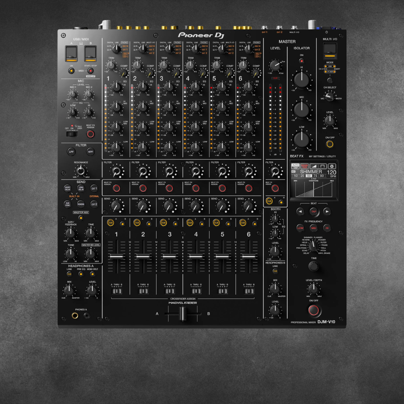Screen dimensions: 404x404
Task: Click the channel 4 COMP knob
Action: coord(203,74)
